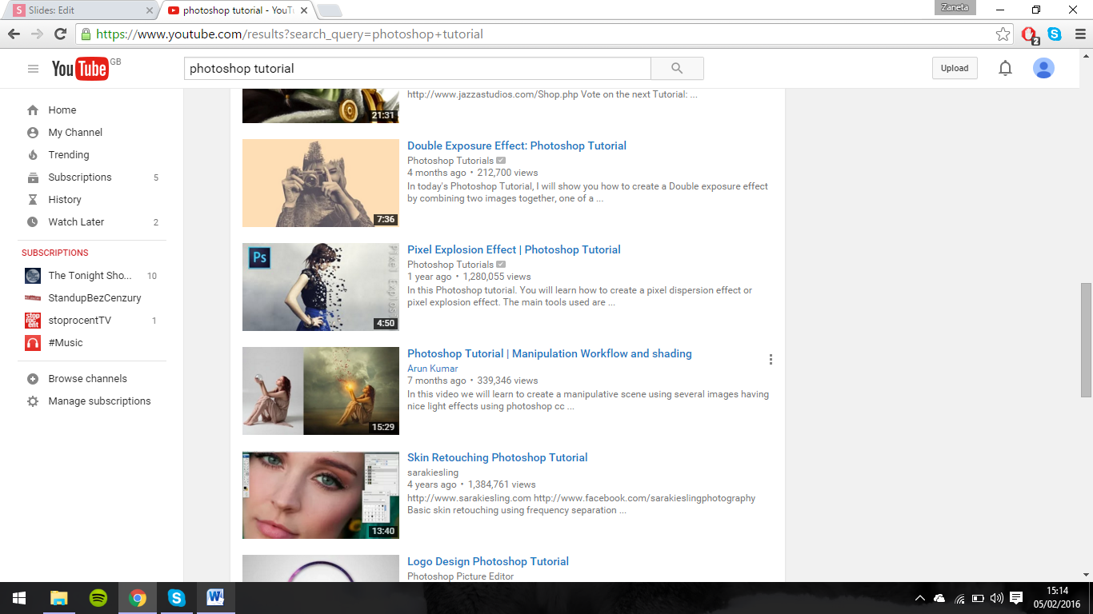Screen dimensions: 1093x614
Task: Click the volume icon in system tray
Action: pos(996,598)
